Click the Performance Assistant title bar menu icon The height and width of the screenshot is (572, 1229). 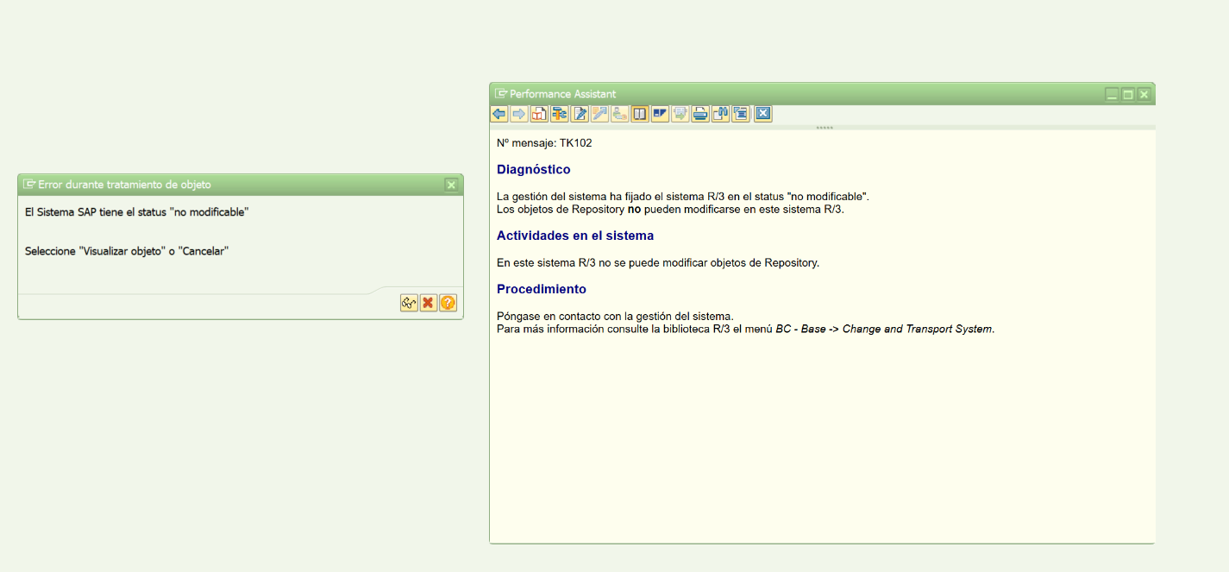[501, 94]
